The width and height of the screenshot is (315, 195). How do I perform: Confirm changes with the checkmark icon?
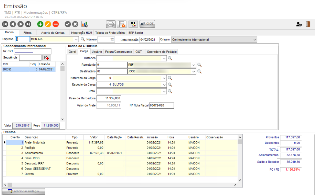click(68, 24)
